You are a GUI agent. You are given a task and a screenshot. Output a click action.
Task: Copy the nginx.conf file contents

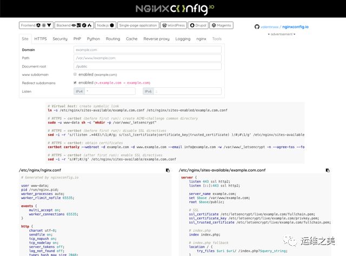[x=168, y=170]
